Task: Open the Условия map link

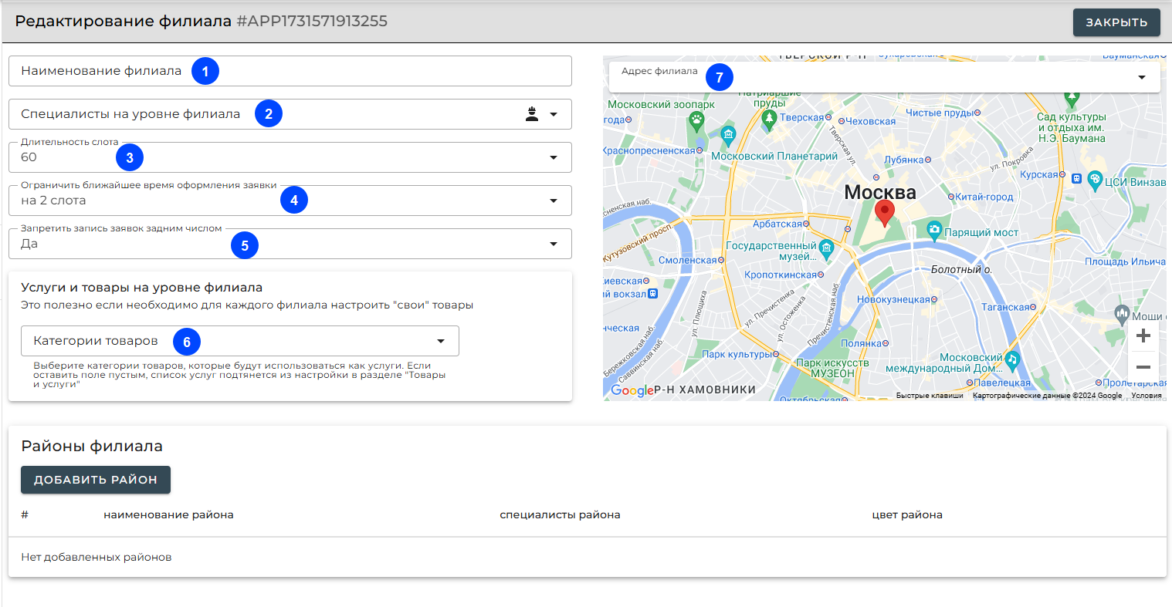Action: tap(1147, 396)
